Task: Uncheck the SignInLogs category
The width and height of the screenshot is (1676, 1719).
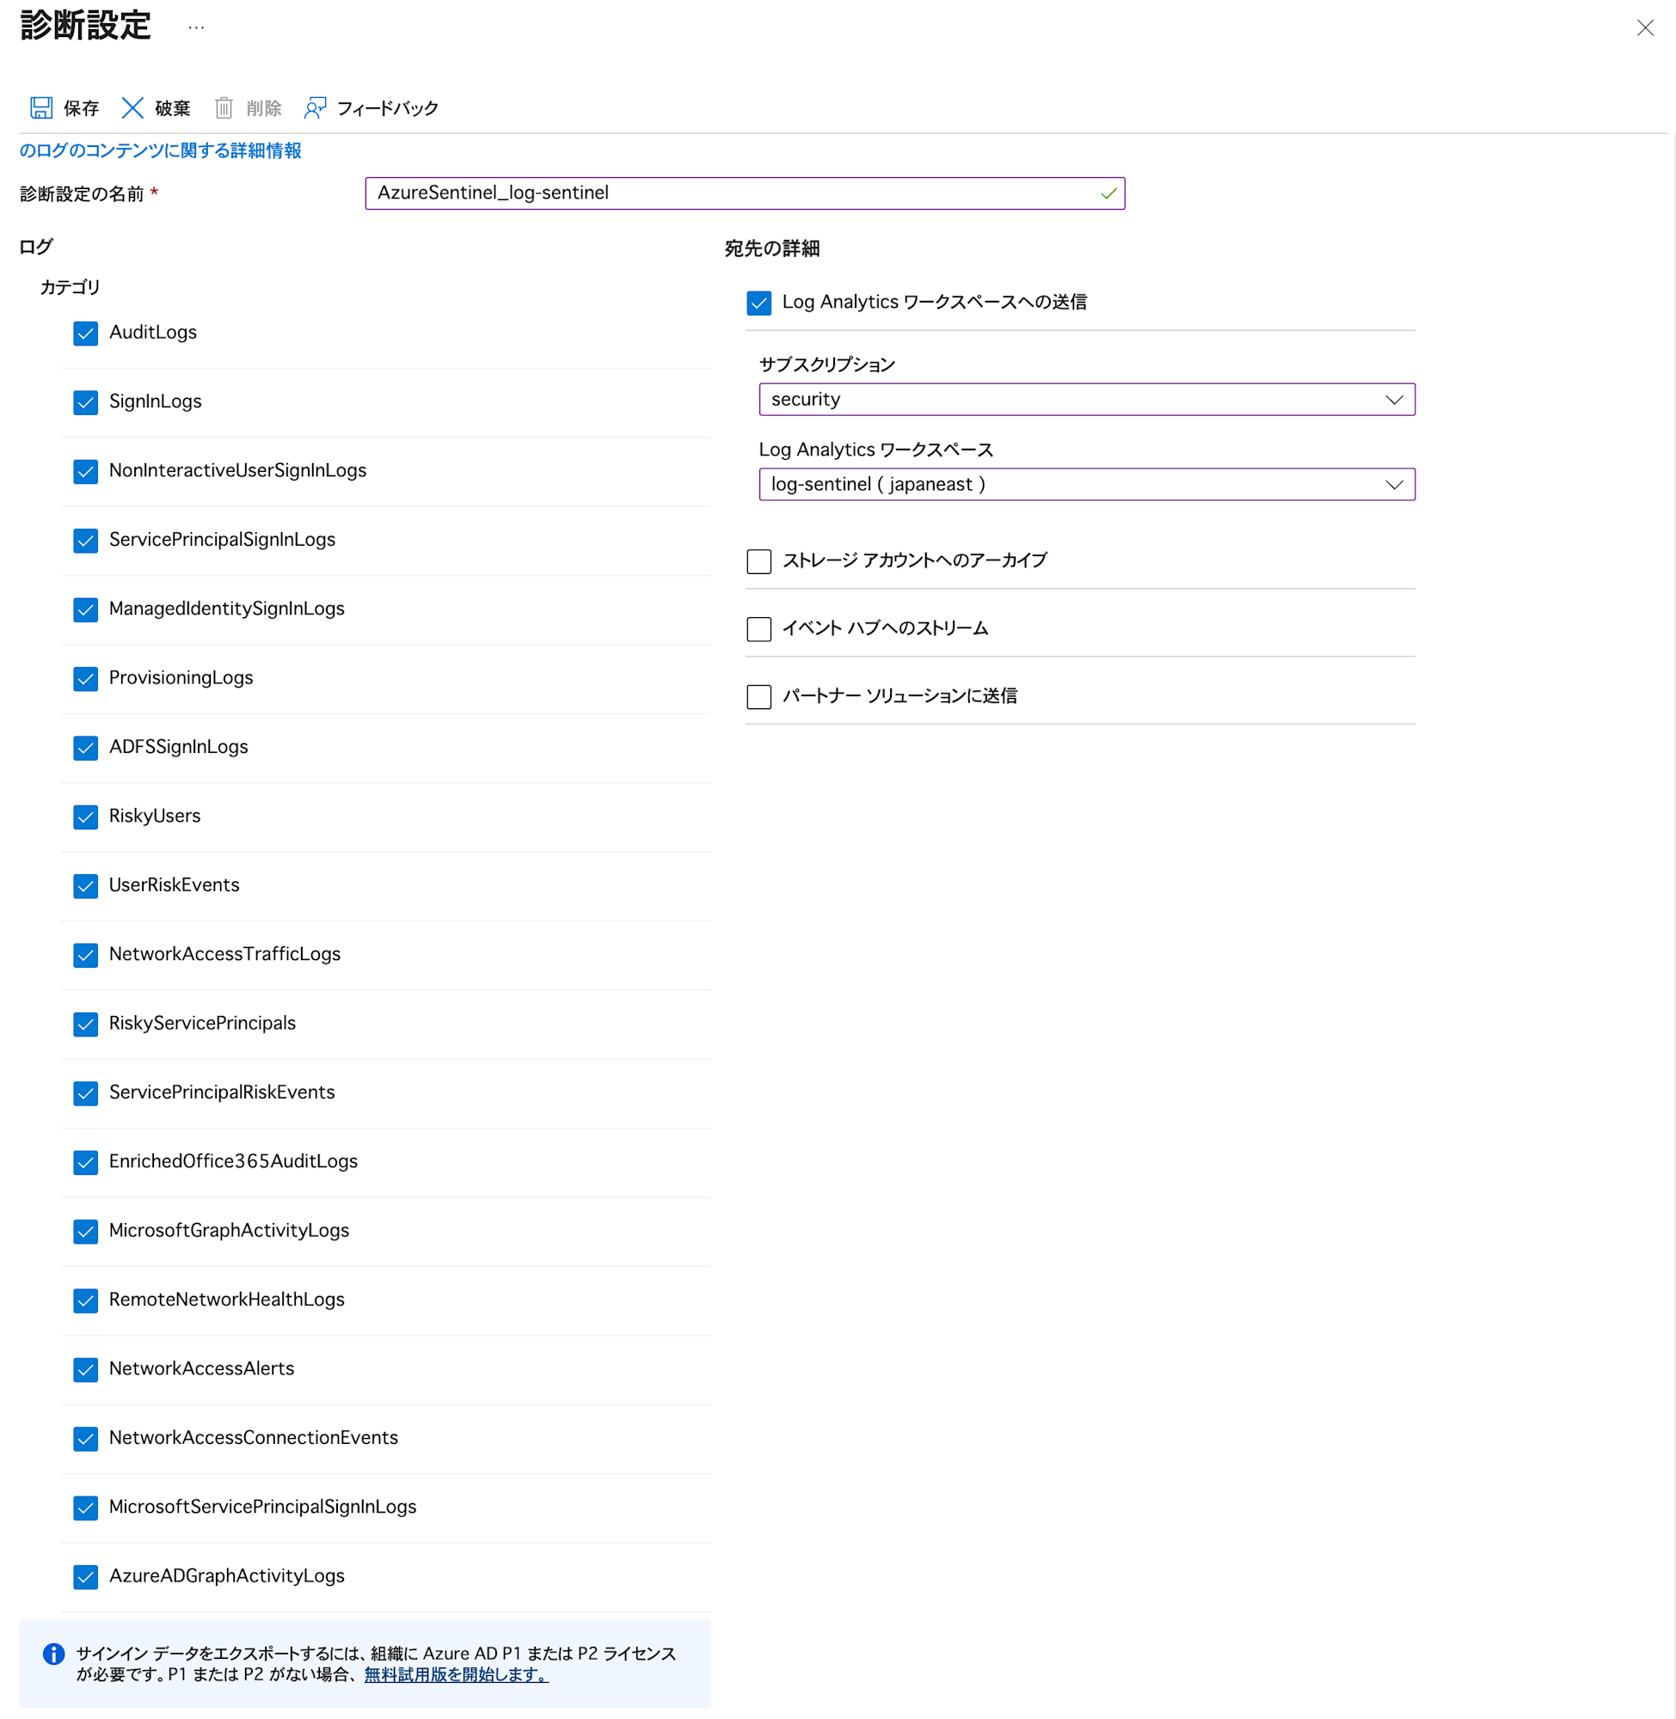Action: (85, 403)
